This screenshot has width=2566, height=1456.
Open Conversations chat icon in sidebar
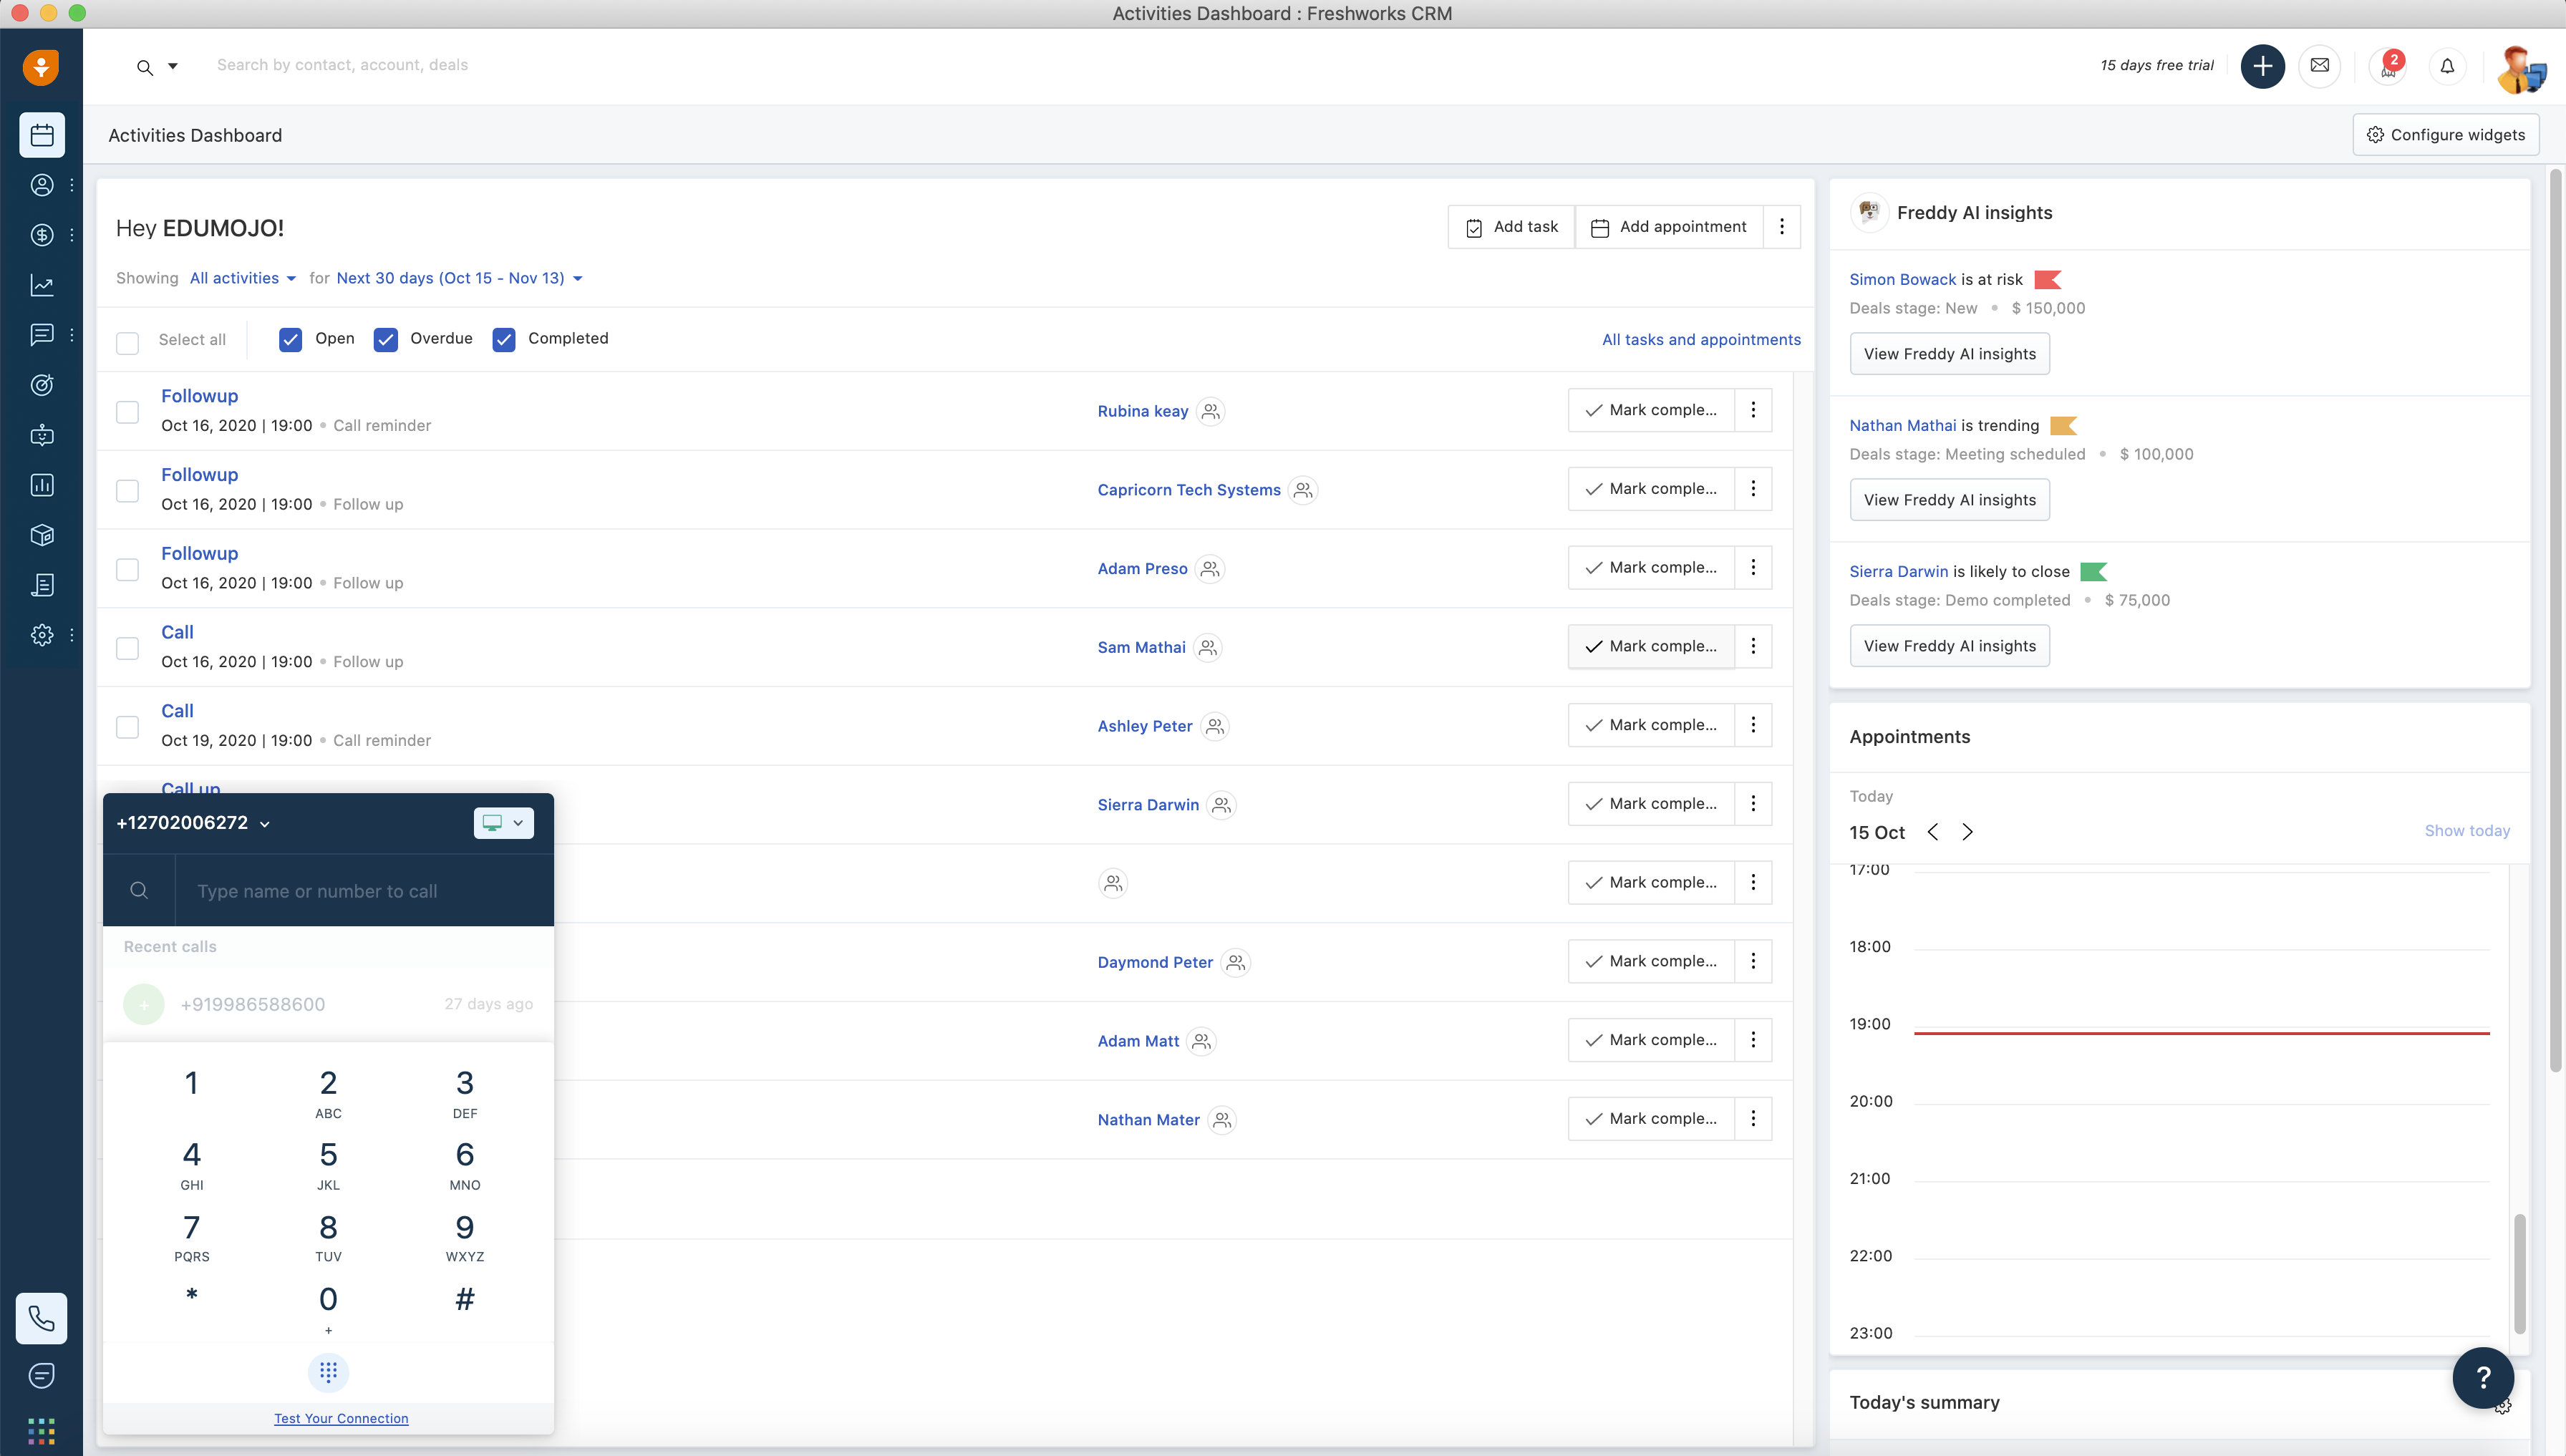click(x=42, y=335)
